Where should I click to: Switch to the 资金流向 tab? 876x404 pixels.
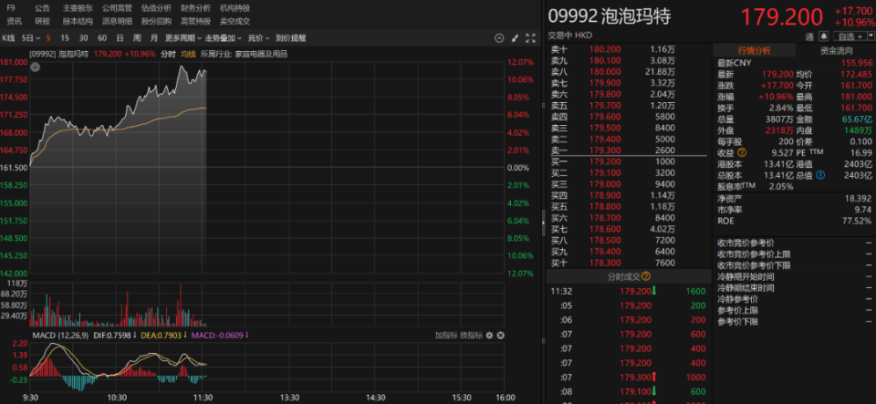(836, 51)
